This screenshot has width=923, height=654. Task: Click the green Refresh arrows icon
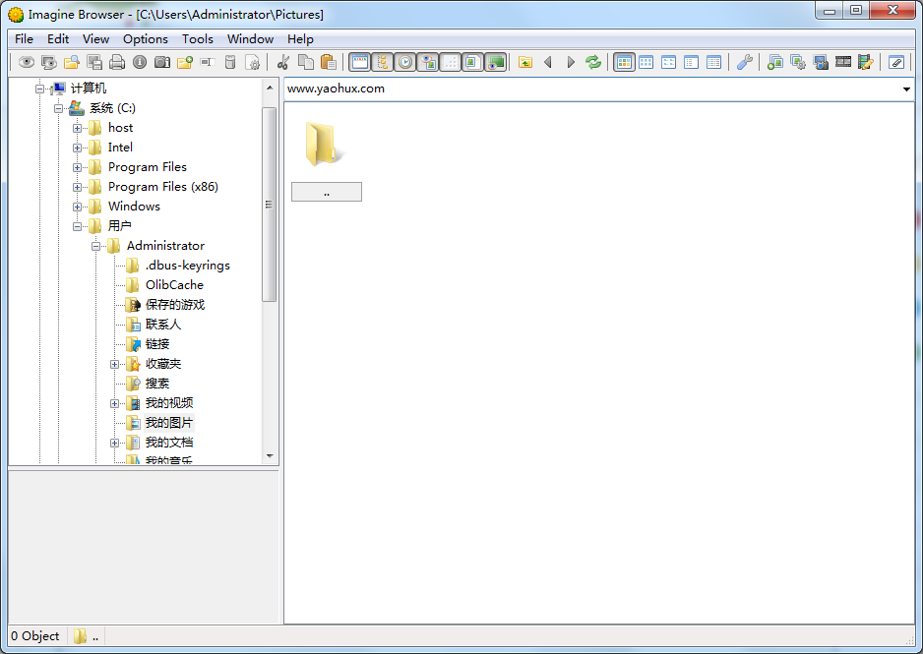593,62
